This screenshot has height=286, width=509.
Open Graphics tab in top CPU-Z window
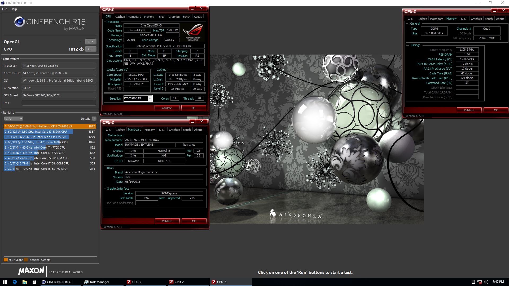pyautogui.click(x=174, y=17)
